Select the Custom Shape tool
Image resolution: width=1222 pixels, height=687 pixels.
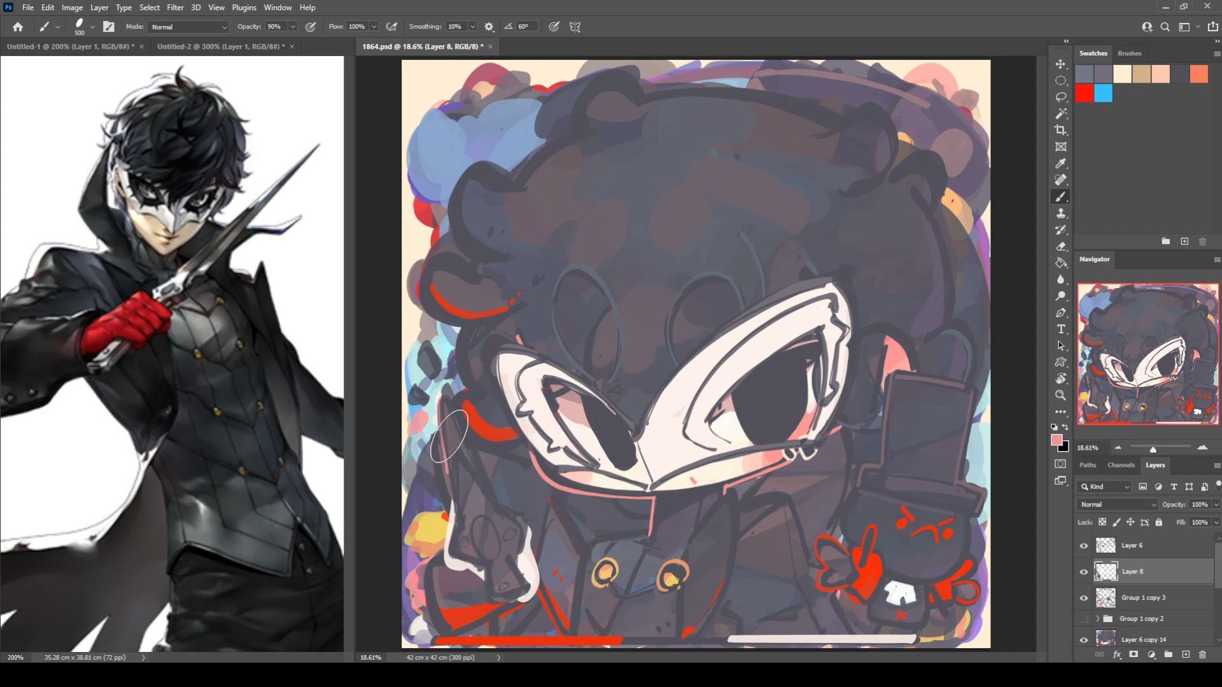click(1060, 362)
